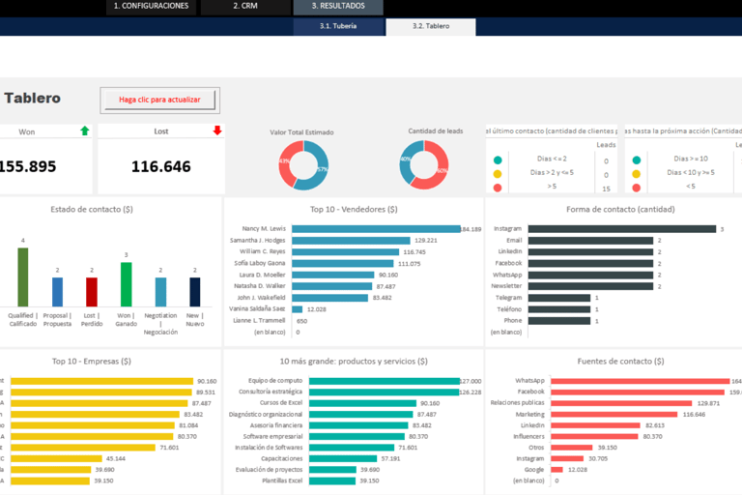This screenshot has height=495, width=742.
Task: Click the Equipo de computo teal bar
Action: click(x=385, y=381)
